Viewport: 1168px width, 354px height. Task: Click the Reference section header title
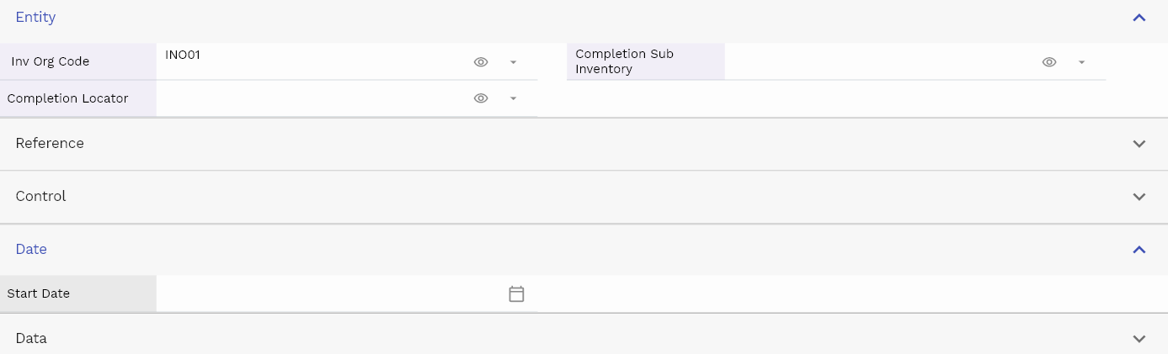tap(50, 143)
